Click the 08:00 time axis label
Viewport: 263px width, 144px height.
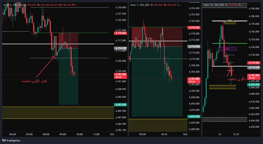46,134
